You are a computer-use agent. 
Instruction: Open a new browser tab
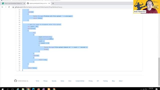[x=53, y=3]
